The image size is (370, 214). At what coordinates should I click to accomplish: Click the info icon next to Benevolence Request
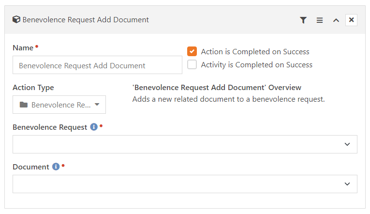[x=94, y=127]
